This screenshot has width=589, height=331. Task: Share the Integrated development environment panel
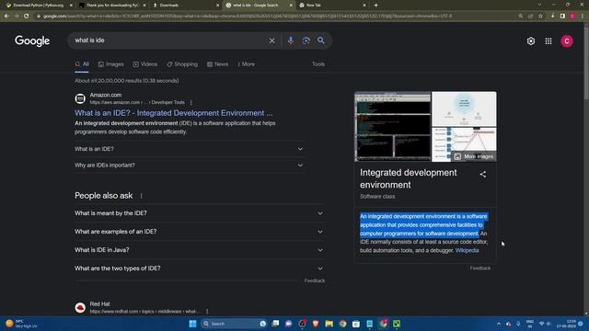click(x=482, y=174)
